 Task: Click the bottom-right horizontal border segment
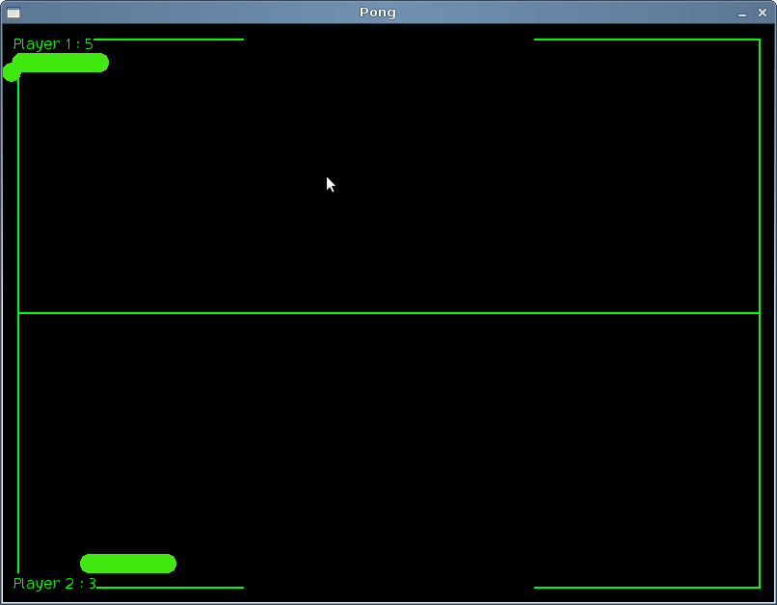click(646, 587)
